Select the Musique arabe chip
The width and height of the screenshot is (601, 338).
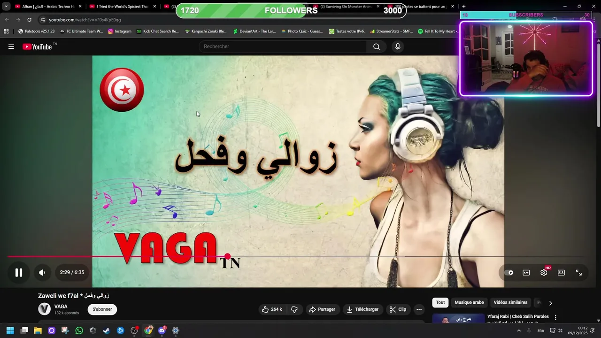coord(469,303)
